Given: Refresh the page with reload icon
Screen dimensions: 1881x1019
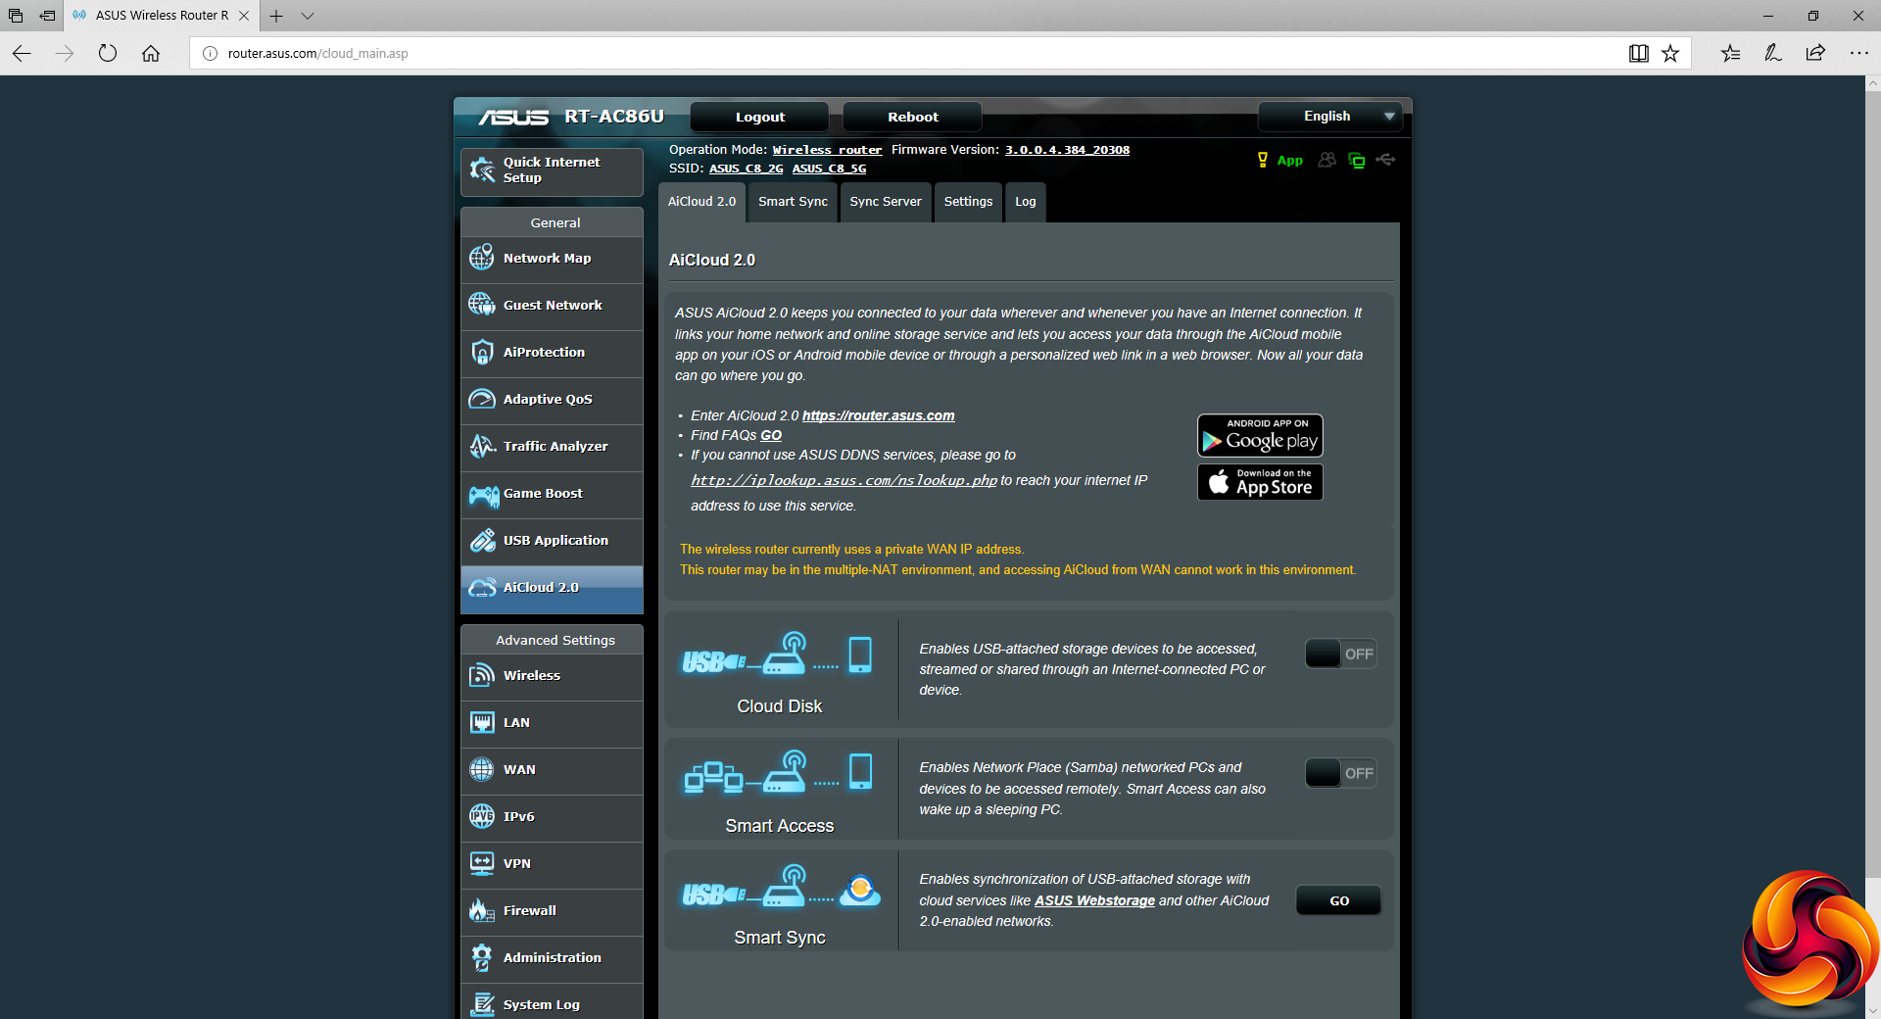Looking at the screenshot, I should coord(108,53).
